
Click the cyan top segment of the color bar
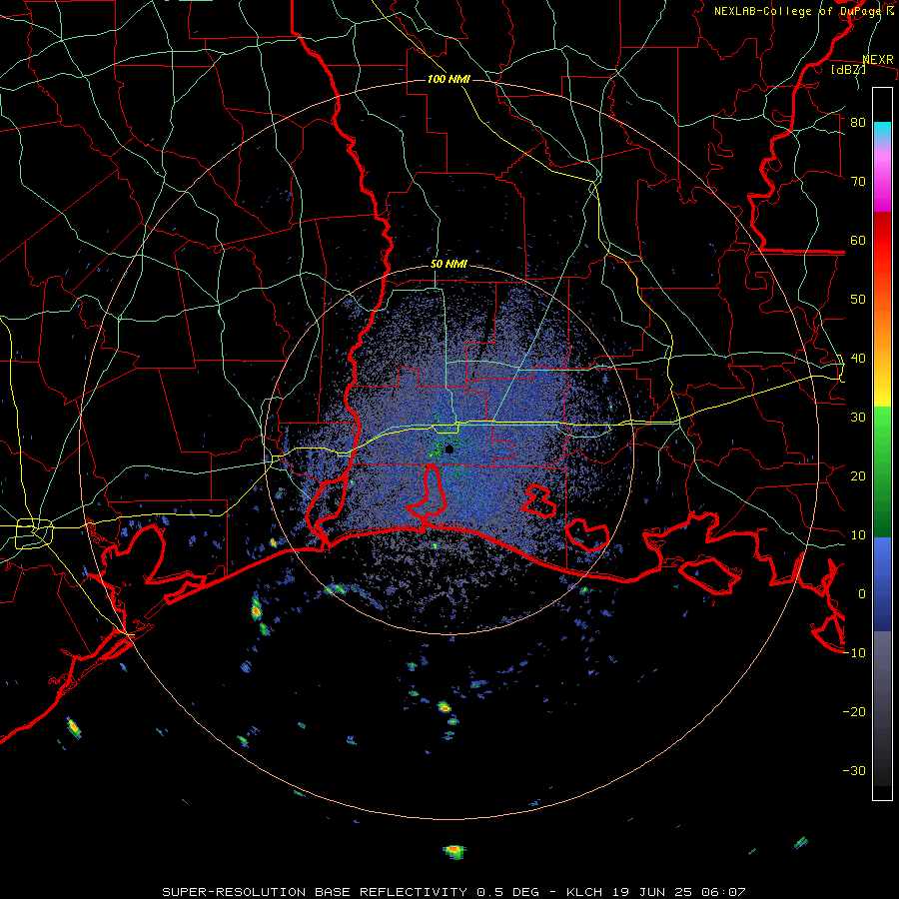point(882,130)
